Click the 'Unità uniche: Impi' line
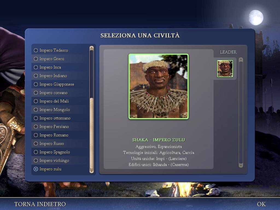 coord(159,159)
